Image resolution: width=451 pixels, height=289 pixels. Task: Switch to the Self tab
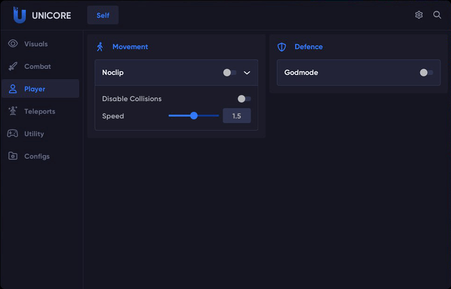tap(103, 15)
